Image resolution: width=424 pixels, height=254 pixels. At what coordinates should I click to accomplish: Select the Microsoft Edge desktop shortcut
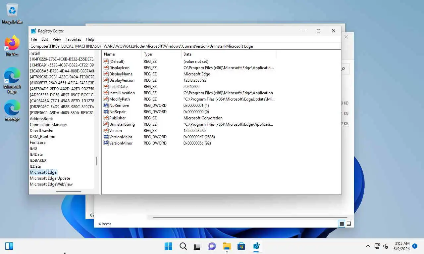(12, 80)
